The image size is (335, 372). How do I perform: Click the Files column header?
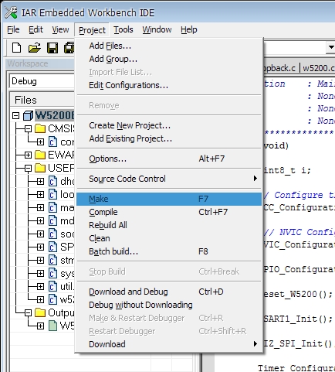tap(42, 100)
